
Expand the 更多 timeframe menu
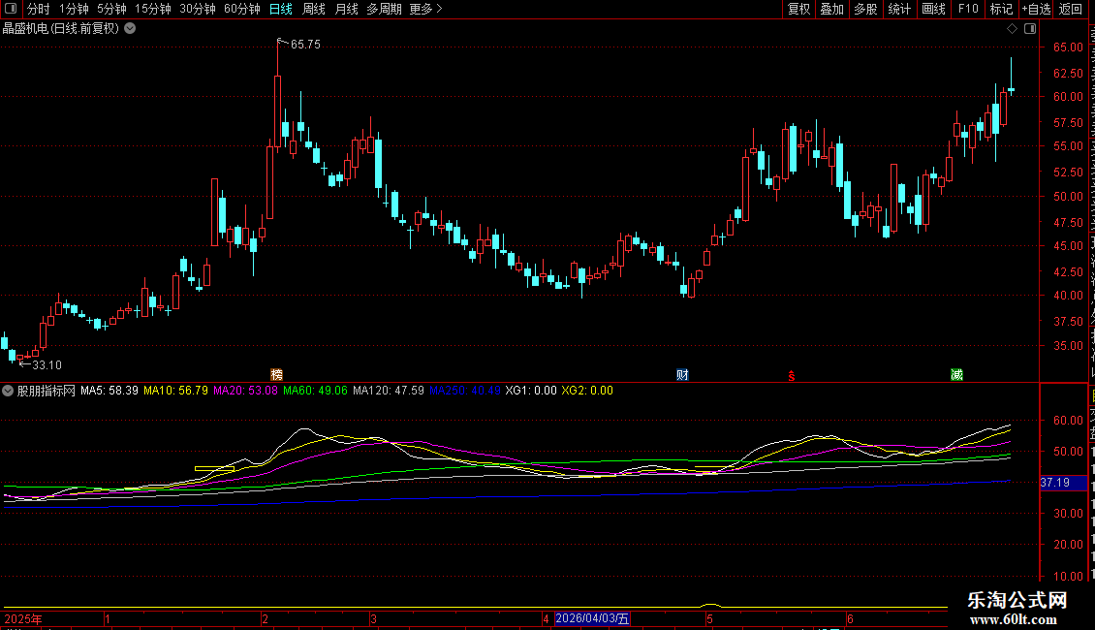click(425, 9)
